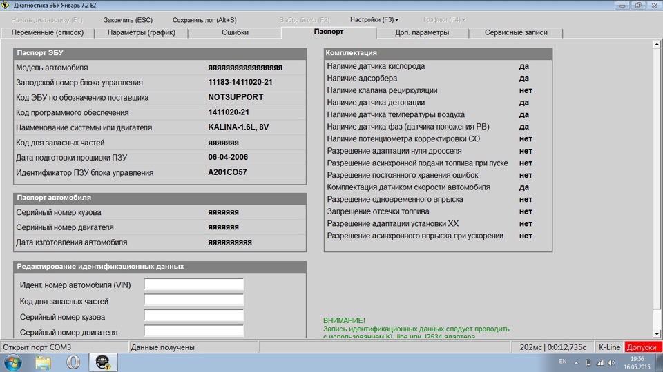
Task: Click Наличие потенциометра корректировки СО row
Action: point(438,138)
